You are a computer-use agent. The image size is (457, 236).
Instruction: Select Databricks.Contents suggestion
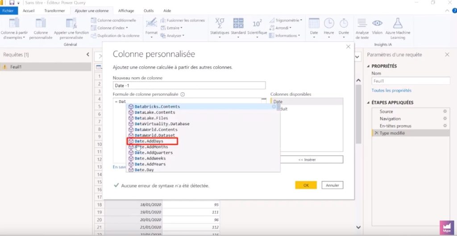[203, 107]
